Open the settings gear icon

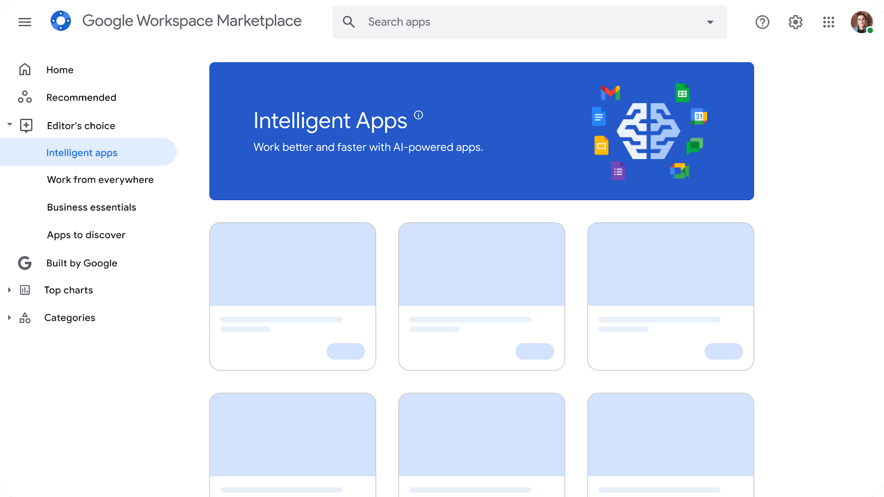point(796,22)
